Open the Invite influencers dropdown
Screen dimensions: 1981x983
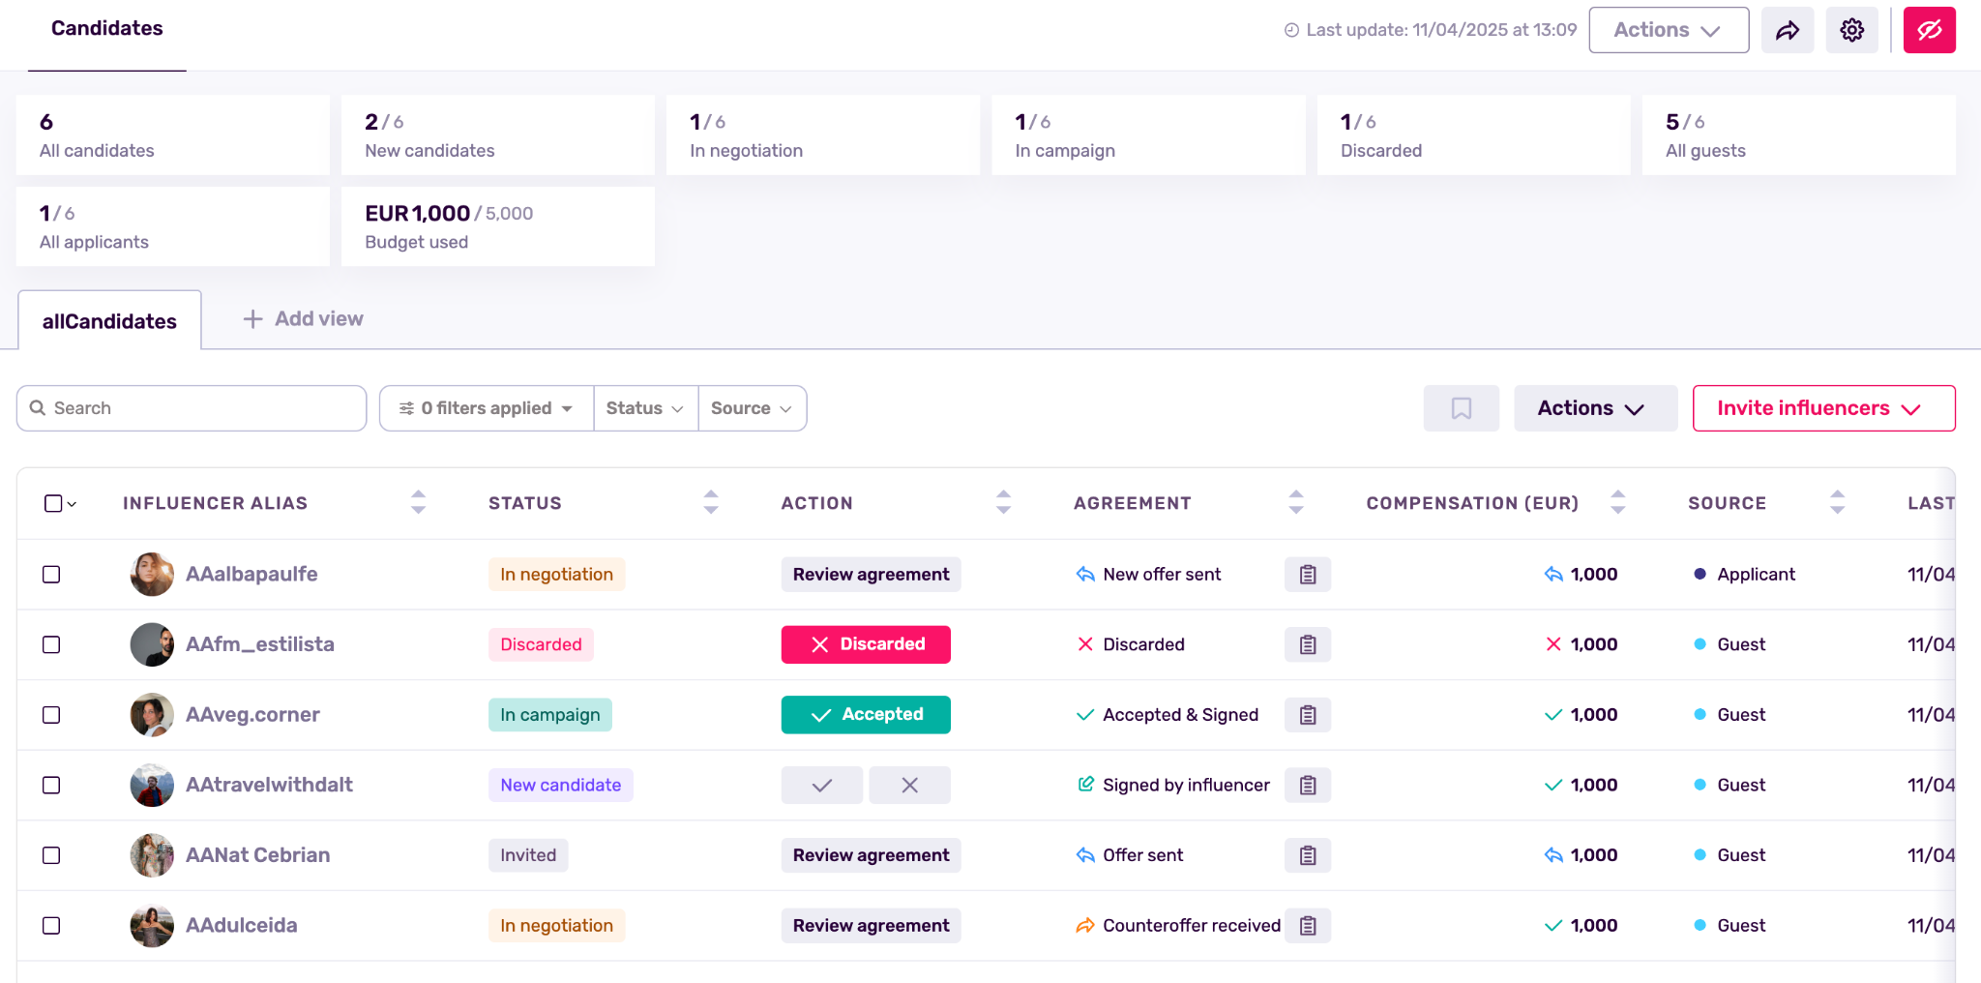point(1823,408)
